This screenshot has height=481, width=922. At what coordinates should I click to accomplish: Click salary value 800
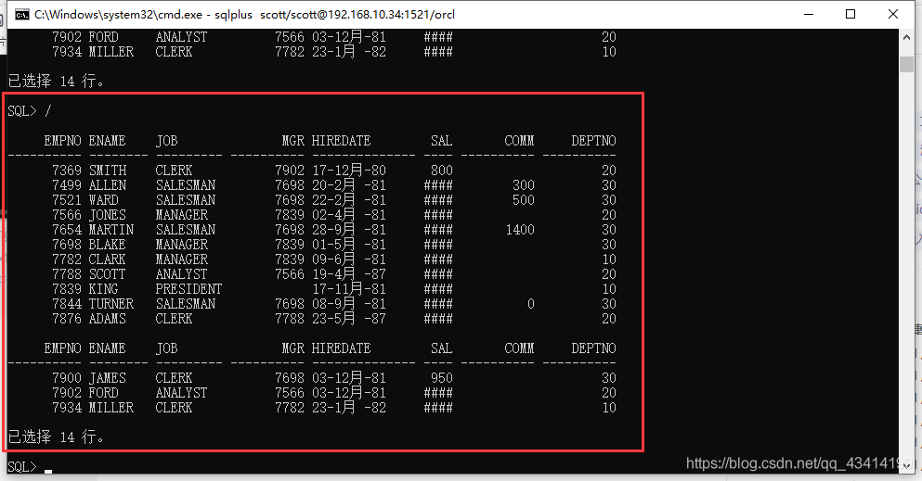tap(442, 171)
